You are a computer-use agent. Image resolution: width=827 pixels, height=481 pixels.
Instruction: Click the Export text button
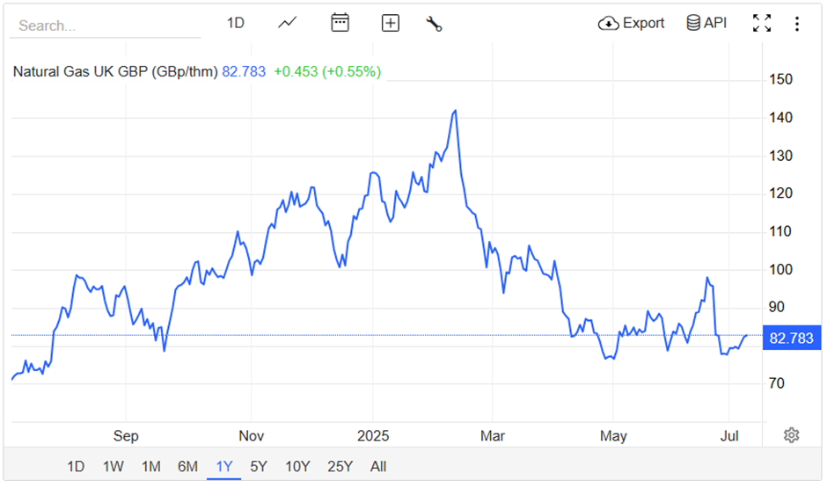pos(643,23)
